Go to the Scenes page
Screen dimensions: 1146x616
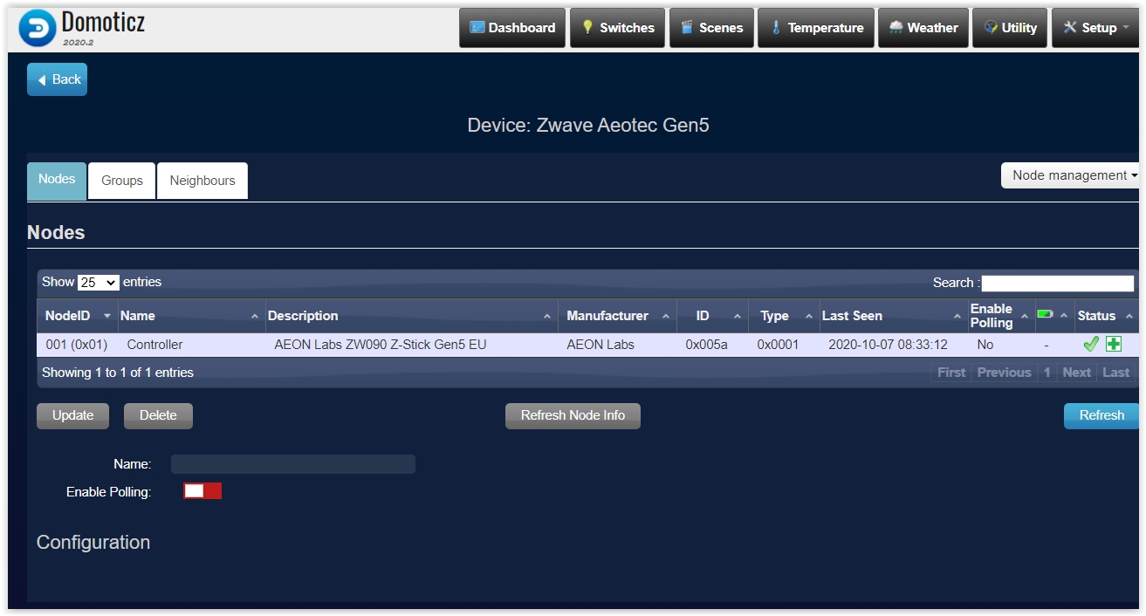coord(711,28)
